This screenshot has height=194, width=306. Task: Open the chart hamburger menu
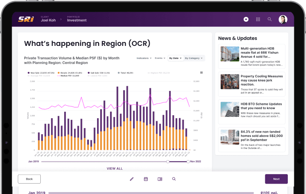(x=201, y=73)
